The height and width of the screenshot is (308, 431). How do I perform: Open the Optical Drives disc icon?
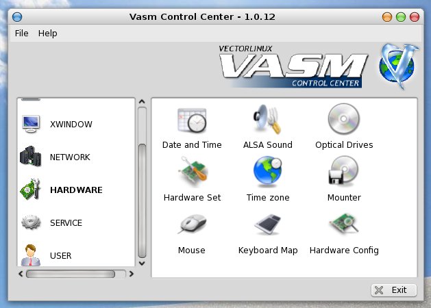click(343, 119)
